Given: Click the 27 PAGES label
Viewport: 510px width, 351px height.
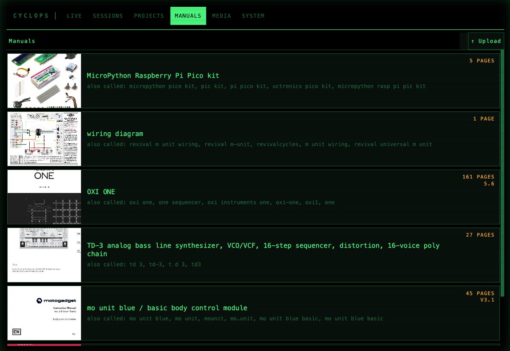Looking at the screenshot, I should 480,235.
